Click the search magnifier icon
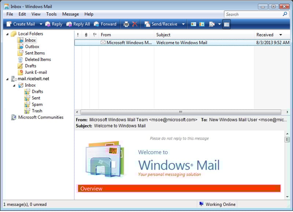This screenshot has width=293, height=212. click(285, 14)
